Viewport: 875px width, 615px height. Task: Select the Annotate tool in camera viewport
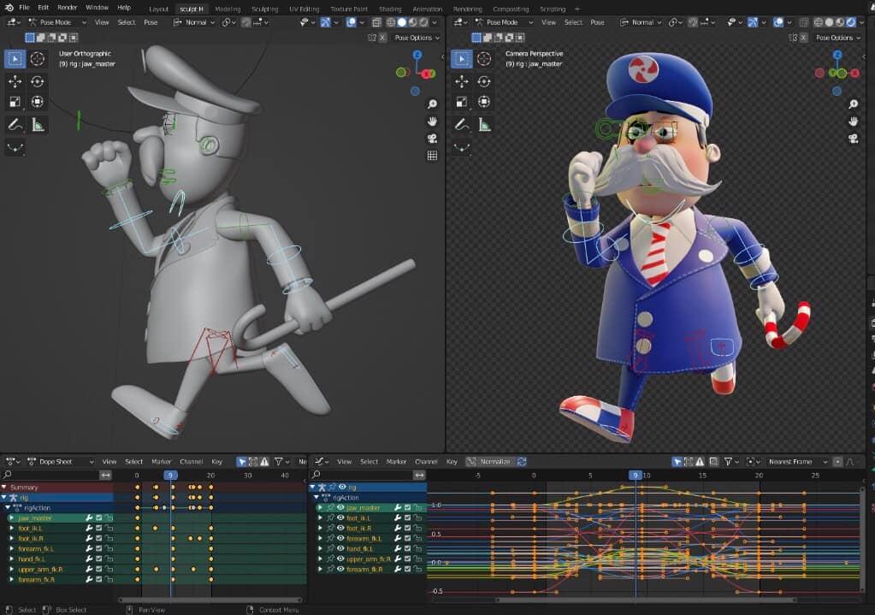(462, 124)
